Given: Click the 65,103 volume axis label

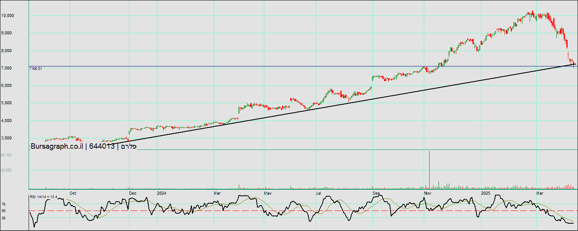Looking at the screenshot, I should click(x=6, y=155).
